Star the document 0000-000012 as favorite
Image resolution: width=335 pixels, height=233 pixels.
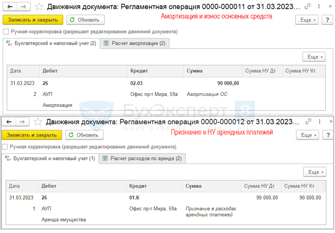(38, 122)
